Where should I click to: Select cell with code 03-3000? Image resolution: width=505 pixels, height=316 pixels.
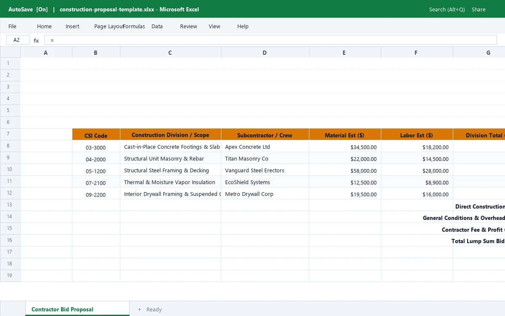click(x=96, y=146)
